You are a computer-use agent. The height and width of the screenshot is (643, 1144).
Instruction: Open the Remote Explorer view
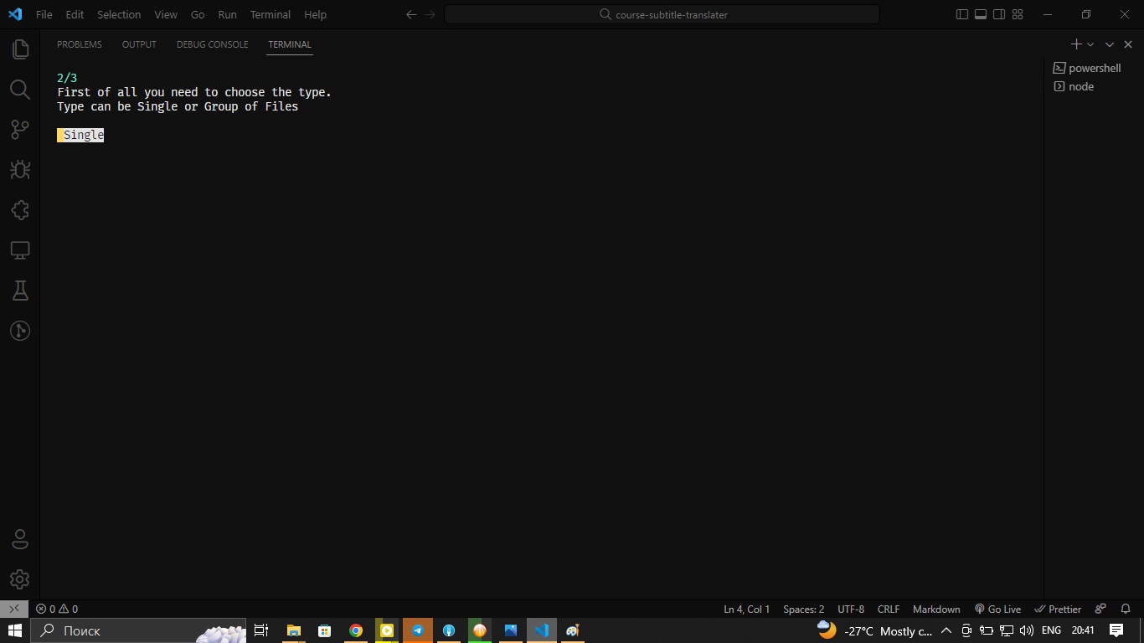[20, 250]
